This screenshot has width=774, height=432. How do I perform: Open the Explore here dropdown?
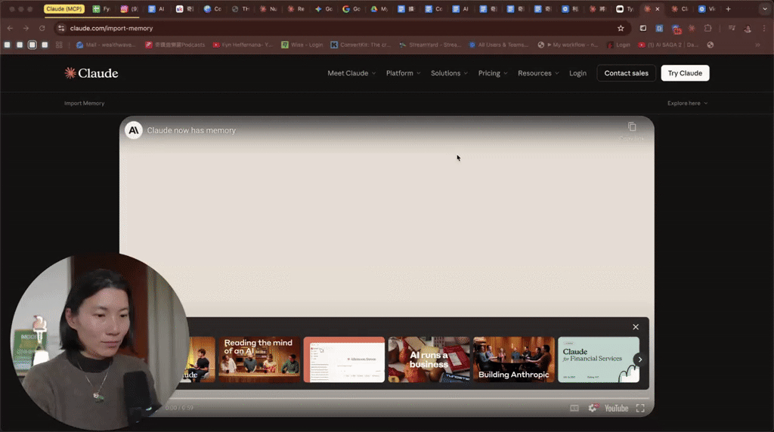[x=688, y=103]
